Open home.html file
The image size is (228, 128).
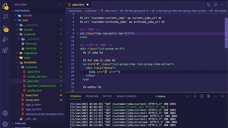coord(32,100)
